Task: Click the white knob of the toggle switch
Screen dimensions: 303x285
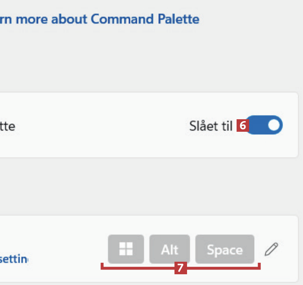Action: coord(274,125)
